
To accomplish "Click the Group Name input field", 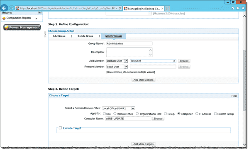I will pyautogui.click(x=129, y=43).
